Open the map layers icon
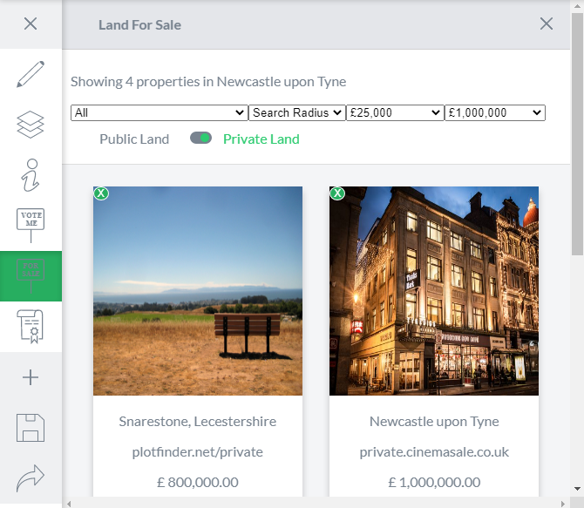 click(x=31, y=125)
